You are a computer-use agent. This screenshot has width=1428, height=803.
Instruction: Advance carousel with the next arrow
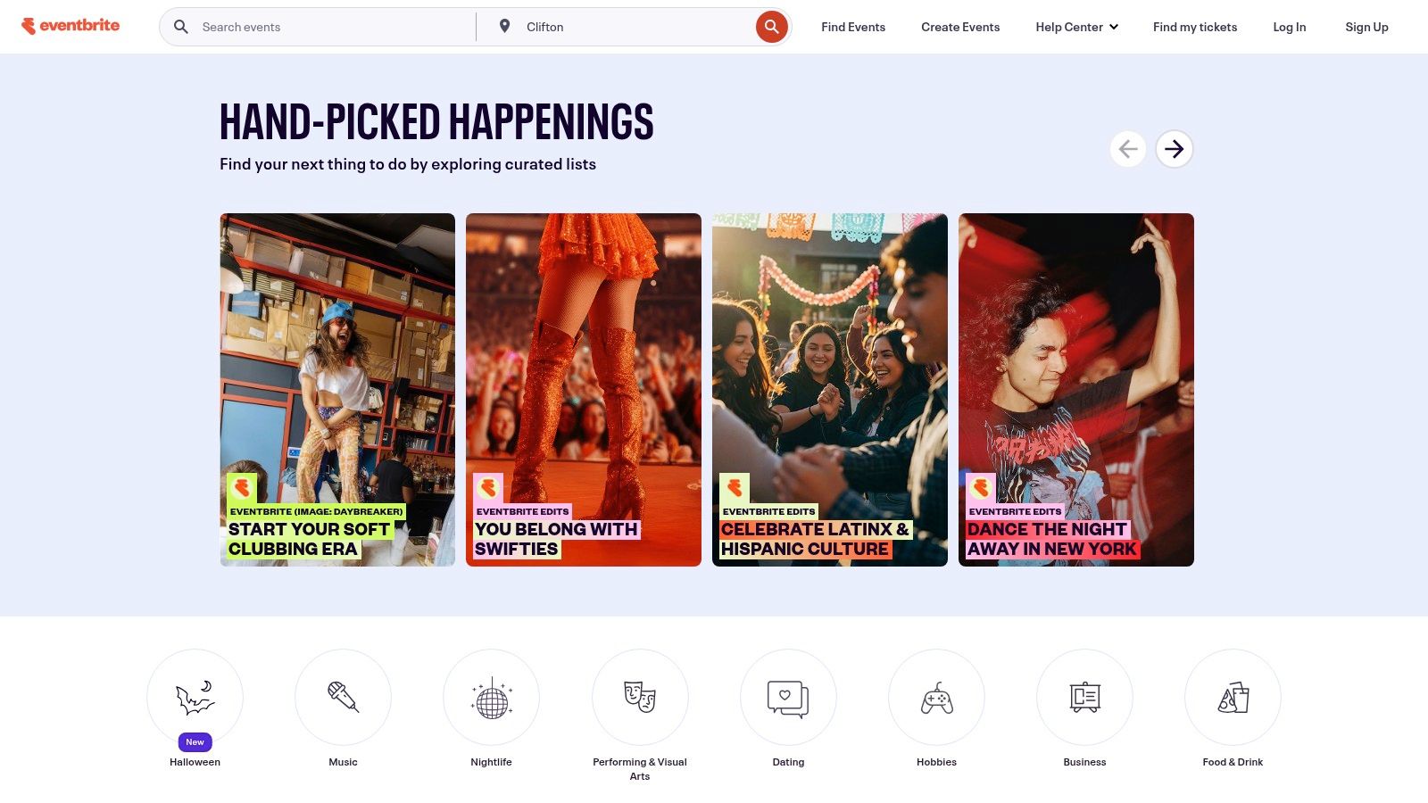click(1175, 149)
